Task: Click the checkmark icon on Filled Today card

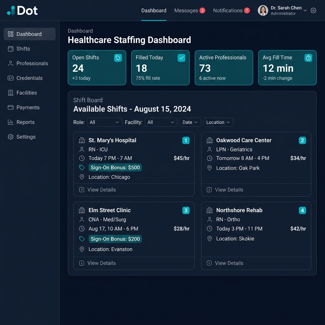Action: 181,58
